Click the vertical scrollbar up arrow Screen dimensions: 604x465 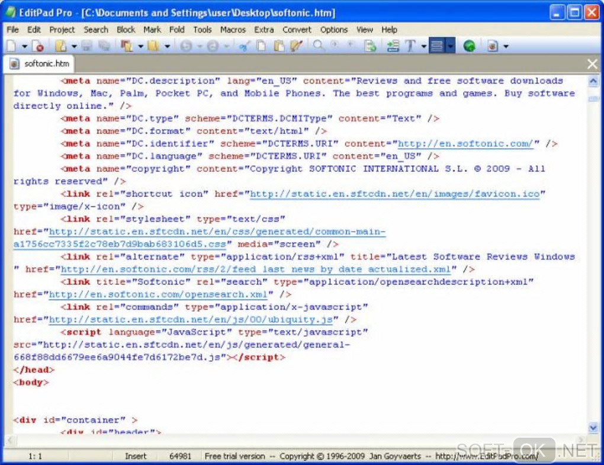click(x=593, y=81)
